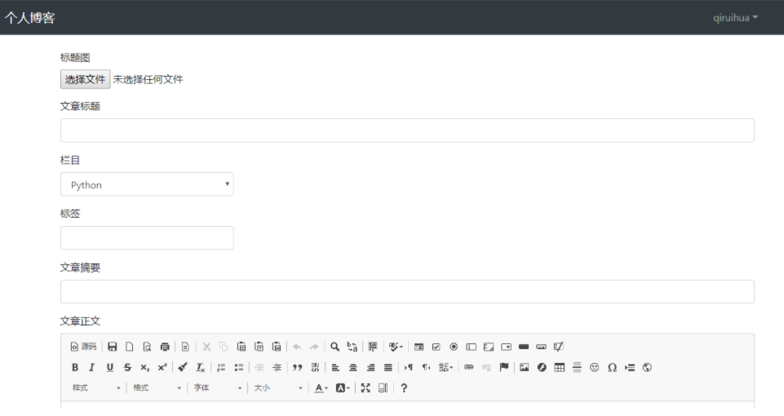This screenshot has width=784, height=416.
Task: Click the Copy Formatting brush icon
Action: 183,368
